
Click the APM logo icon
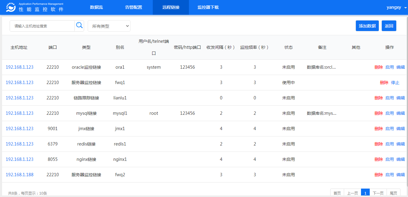[11, 7]
